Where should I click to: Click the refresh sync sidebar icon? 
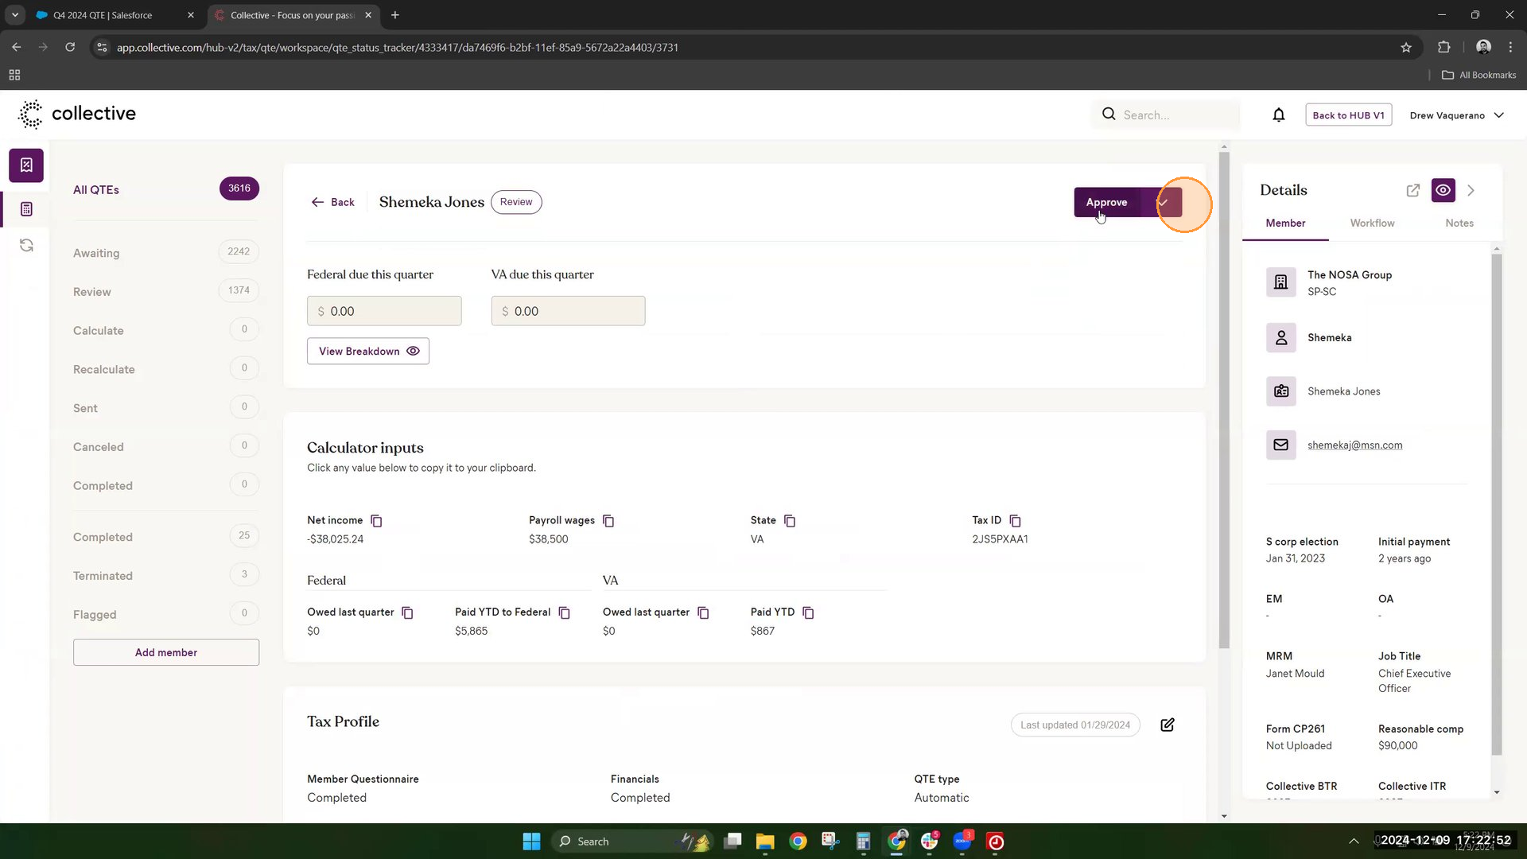pos(26,245)
